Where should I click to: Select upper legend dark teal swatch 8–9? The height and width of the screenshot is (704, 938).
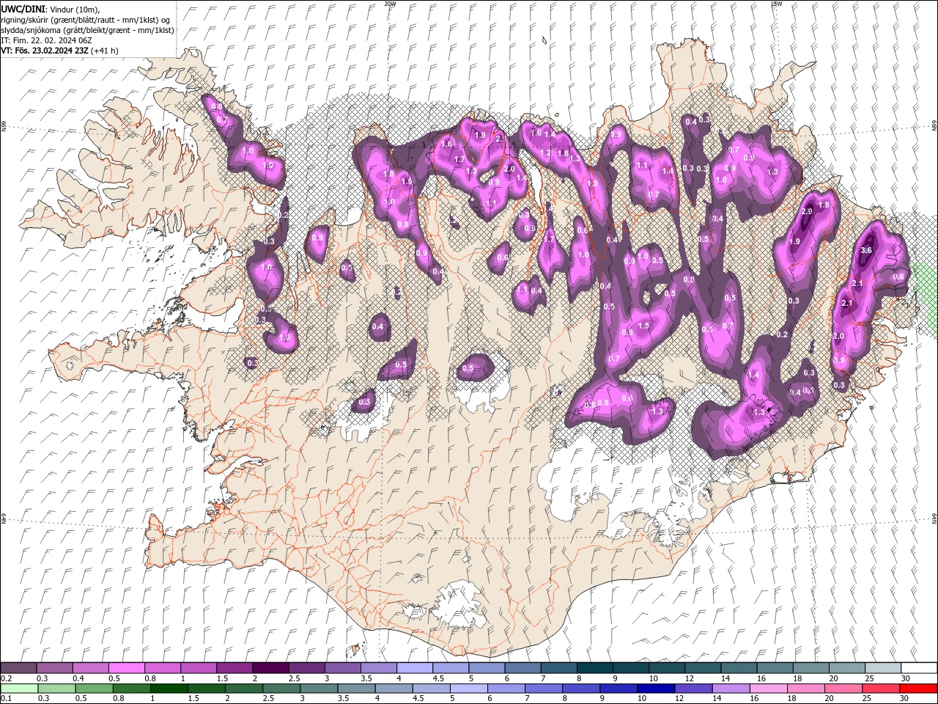tap(595, 667)
